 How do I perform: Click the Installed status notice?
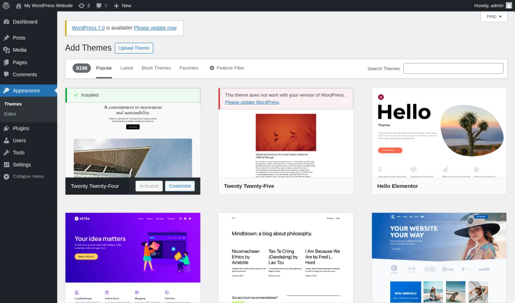point(133,95)
